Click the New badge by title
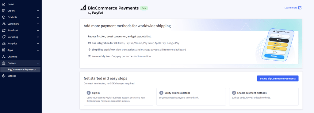Viewport: 314px width, 113px height. click(x=144, y=8)
